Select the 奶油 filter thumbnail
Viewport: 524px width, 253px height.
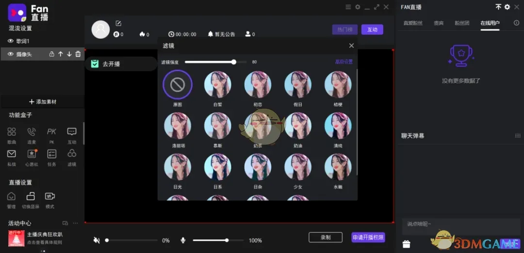(x=298, y=126)
